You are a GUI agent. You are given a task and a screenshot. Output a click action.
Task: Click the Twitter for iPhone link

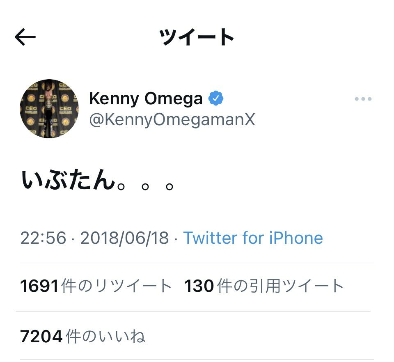coord(253,238)
